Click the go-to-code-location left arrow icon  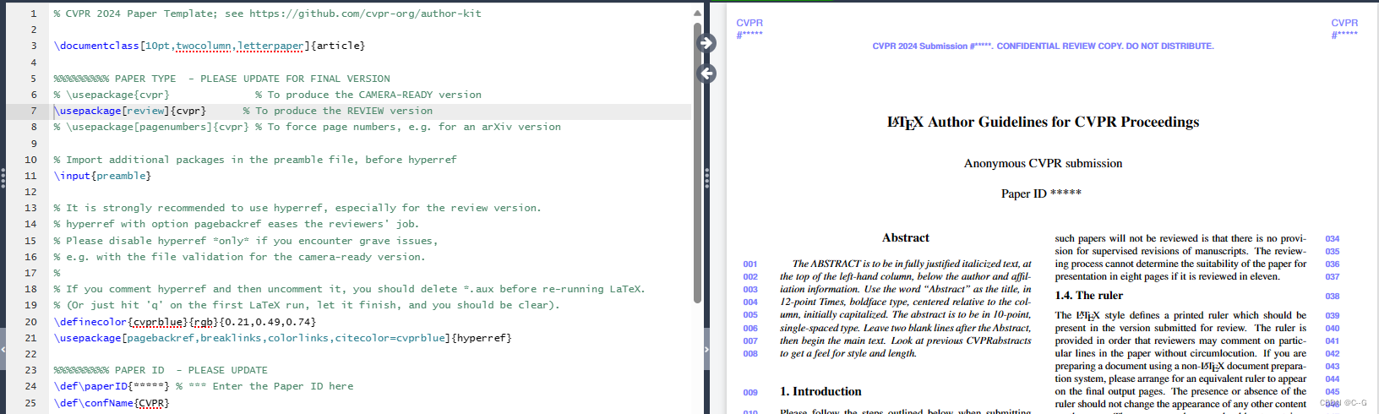(706, 74)
